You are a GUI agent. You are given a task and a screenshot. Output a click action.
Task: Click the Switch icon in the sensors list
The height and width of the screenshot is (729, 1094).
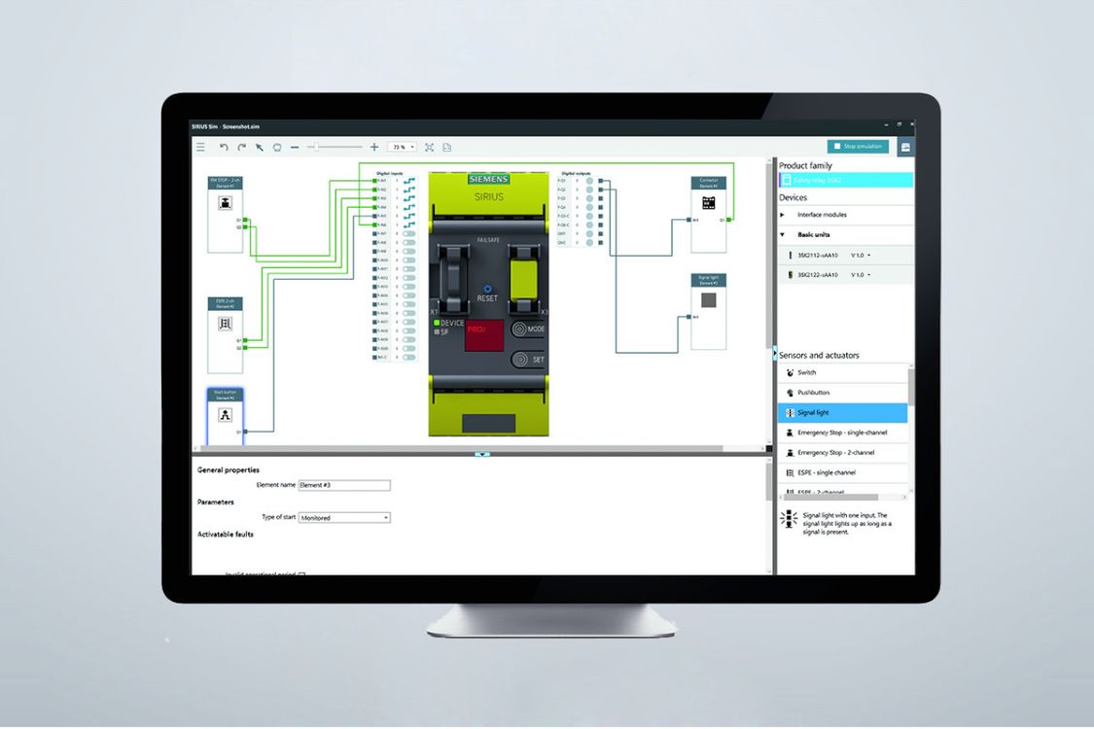pyautogui.click(x=790, y=372)
